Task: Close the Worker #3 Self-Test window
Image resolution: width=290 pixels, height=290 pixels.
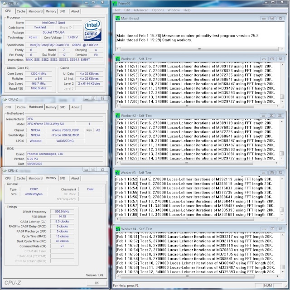Action: tap(280, 173)
